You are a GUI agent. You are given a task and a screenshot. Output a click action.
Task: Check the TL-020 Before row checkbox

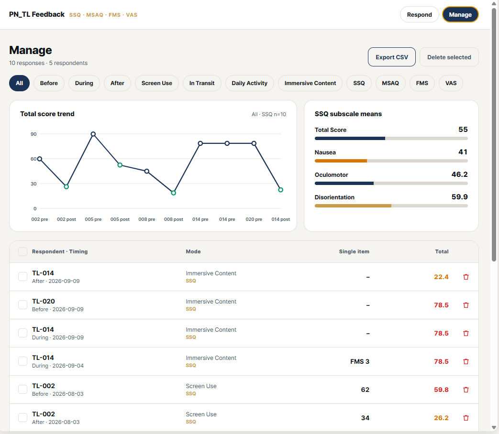(22, 305)
